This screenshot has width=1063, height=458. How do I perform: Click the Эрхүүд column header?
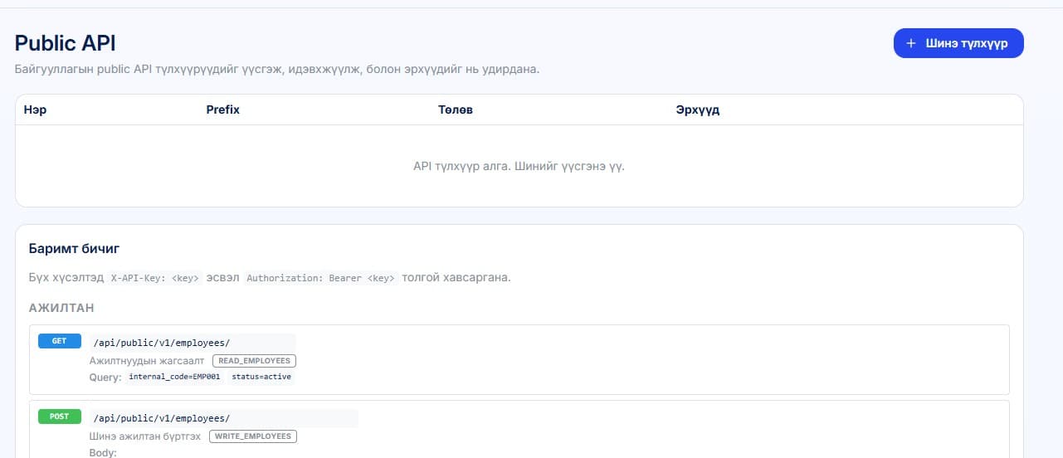[x=698, y=110]
